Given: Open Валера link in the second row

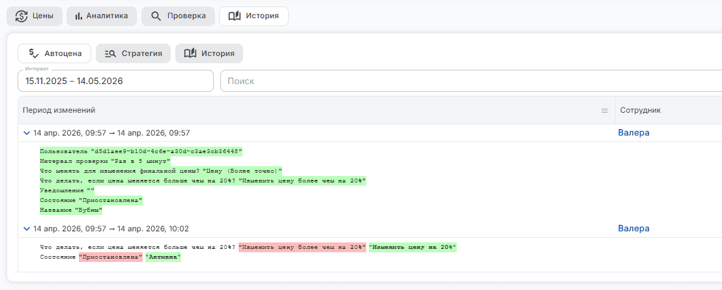Looking at the screenshot, I should pyautogui.click(x=633, y=229).
